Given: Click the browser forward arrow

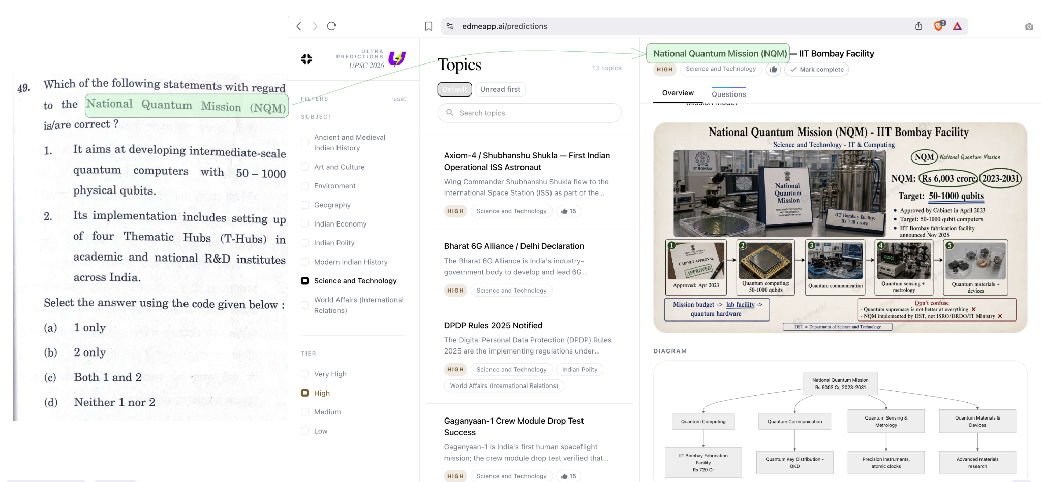Looking at the screenshot, I should (x=315, y=26).
